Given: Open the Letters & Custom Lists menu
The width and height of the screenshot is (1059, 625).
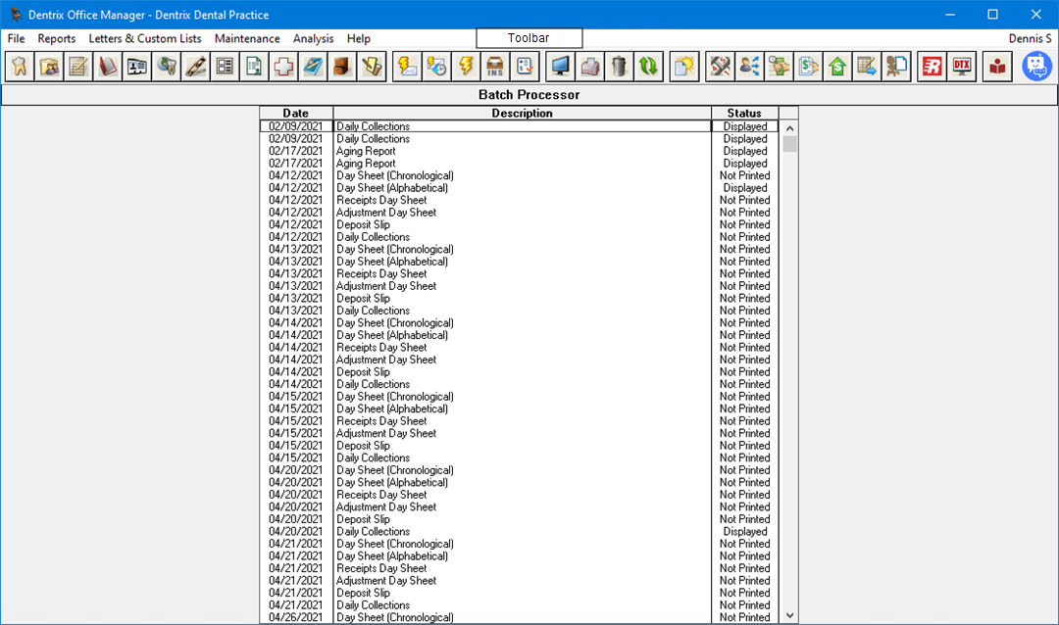Looking at the screenshot, I should coord(145,38).
